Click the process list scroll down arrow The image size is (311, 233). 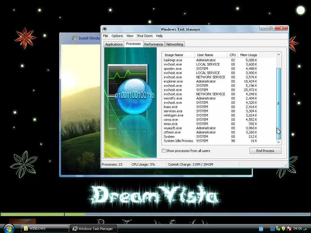(x=279, y=142)
